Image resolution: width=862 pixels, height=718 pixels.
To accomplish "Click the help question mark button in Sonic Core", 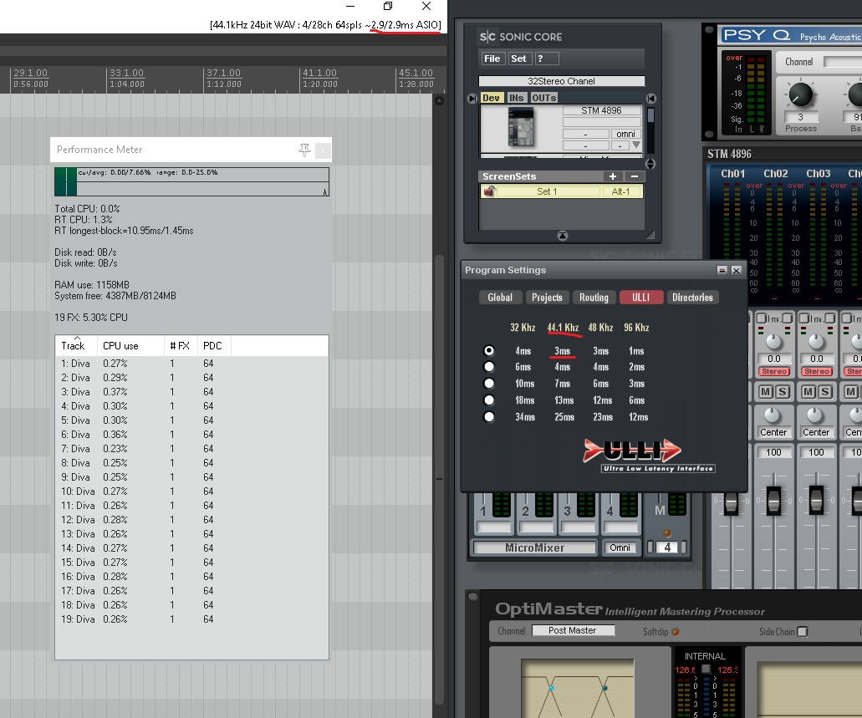I will 547,59.
